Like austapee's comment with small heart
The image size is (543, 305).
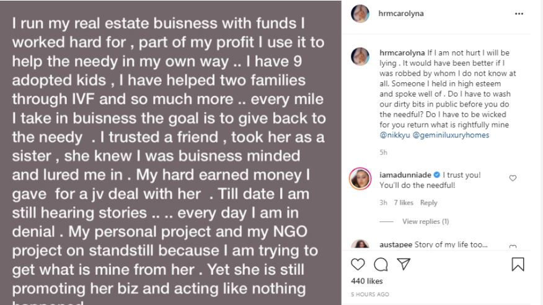coord(513,247)
